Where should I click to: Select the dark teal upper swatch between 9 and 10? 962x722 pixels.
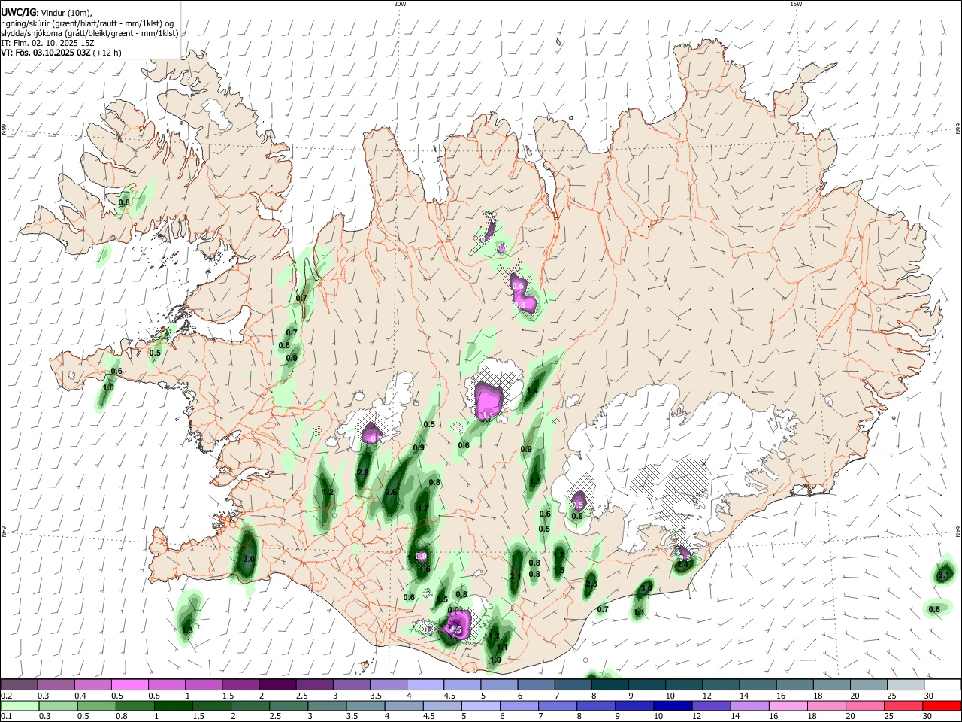(x=647, y=684)
